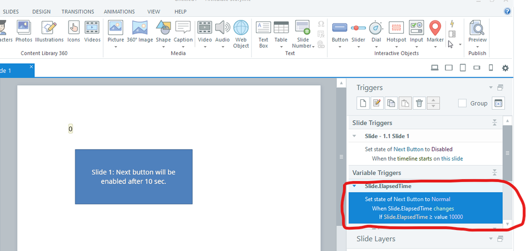Collapse the Slide 1.1 trigger group
The image size is (526, 251).
[x=354, y=136]
